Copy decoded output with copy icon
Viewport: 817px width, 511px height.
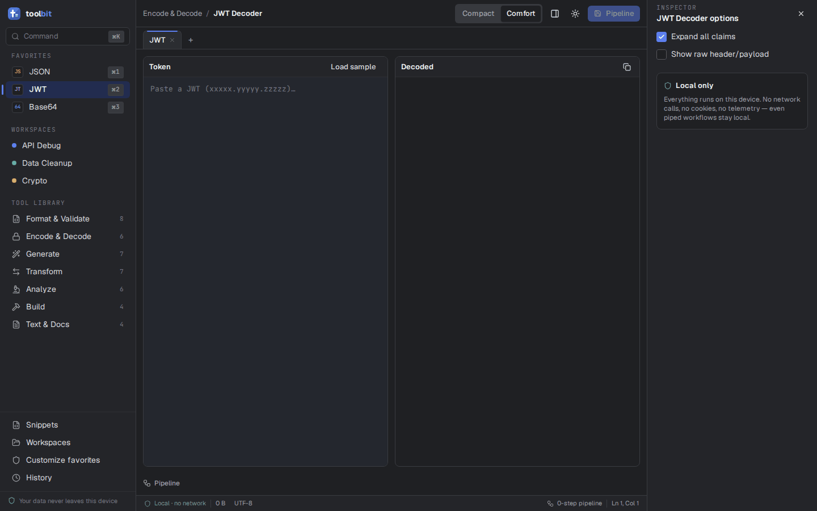tap(627, 67)
